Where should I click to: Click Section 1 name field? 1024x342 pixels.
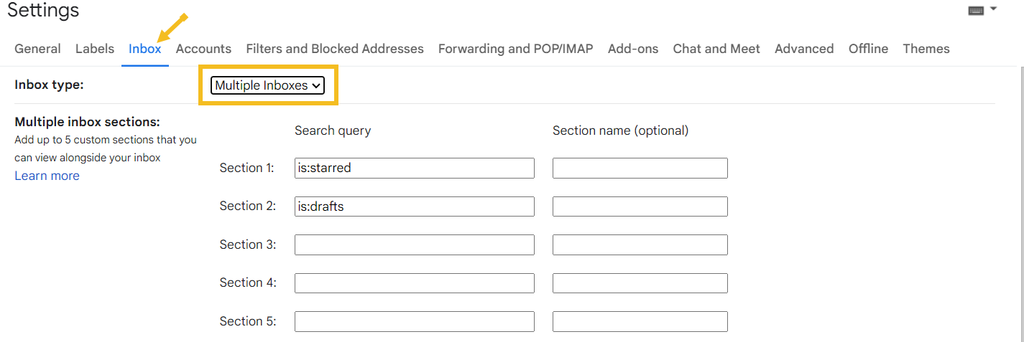(x=640, y=168)
